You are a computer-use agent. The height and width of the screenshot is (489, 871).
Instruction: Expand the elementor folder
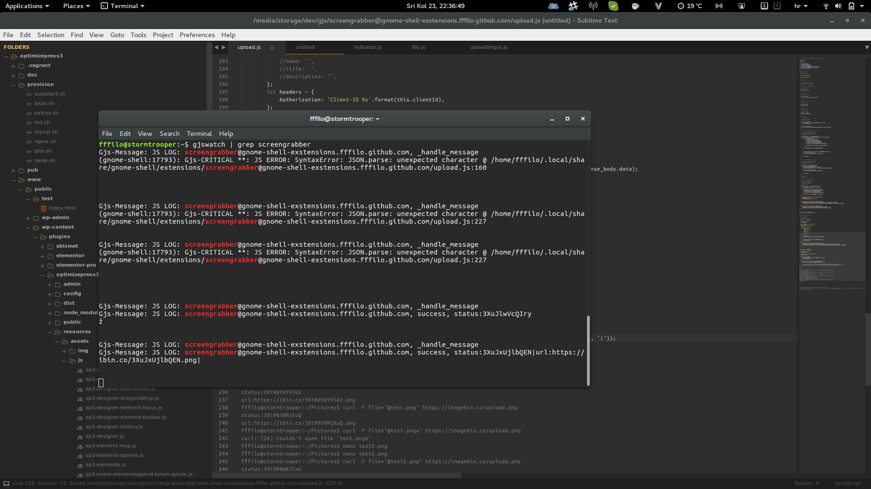click(43, 256)
